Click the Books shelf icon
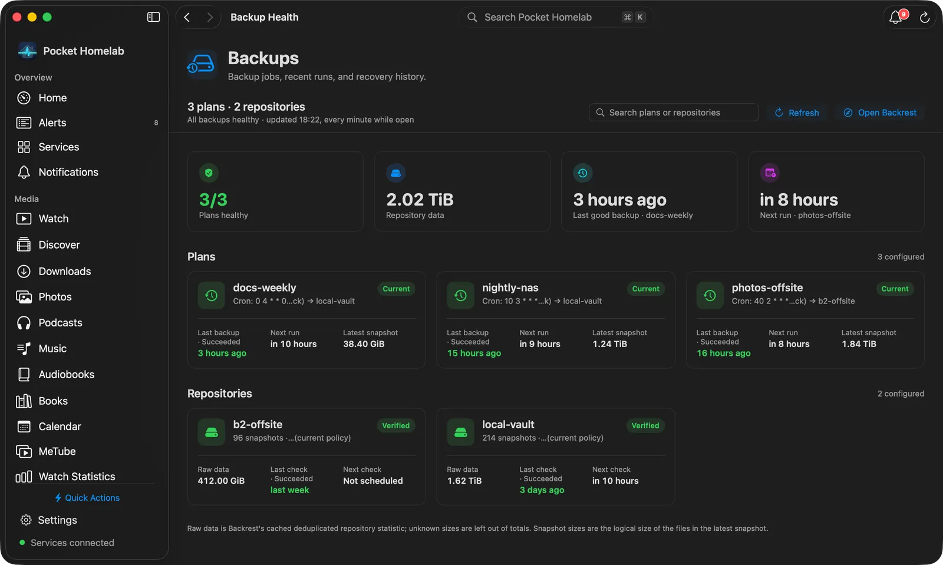Screen dimensions: 943x565 [x=24, y=401]
